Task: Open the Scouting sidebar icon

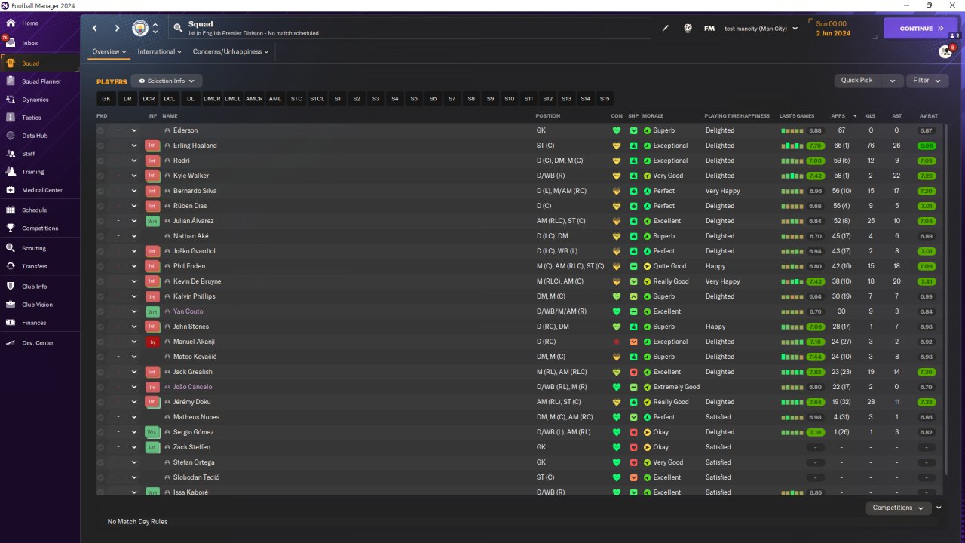Action: click(11, 248)
